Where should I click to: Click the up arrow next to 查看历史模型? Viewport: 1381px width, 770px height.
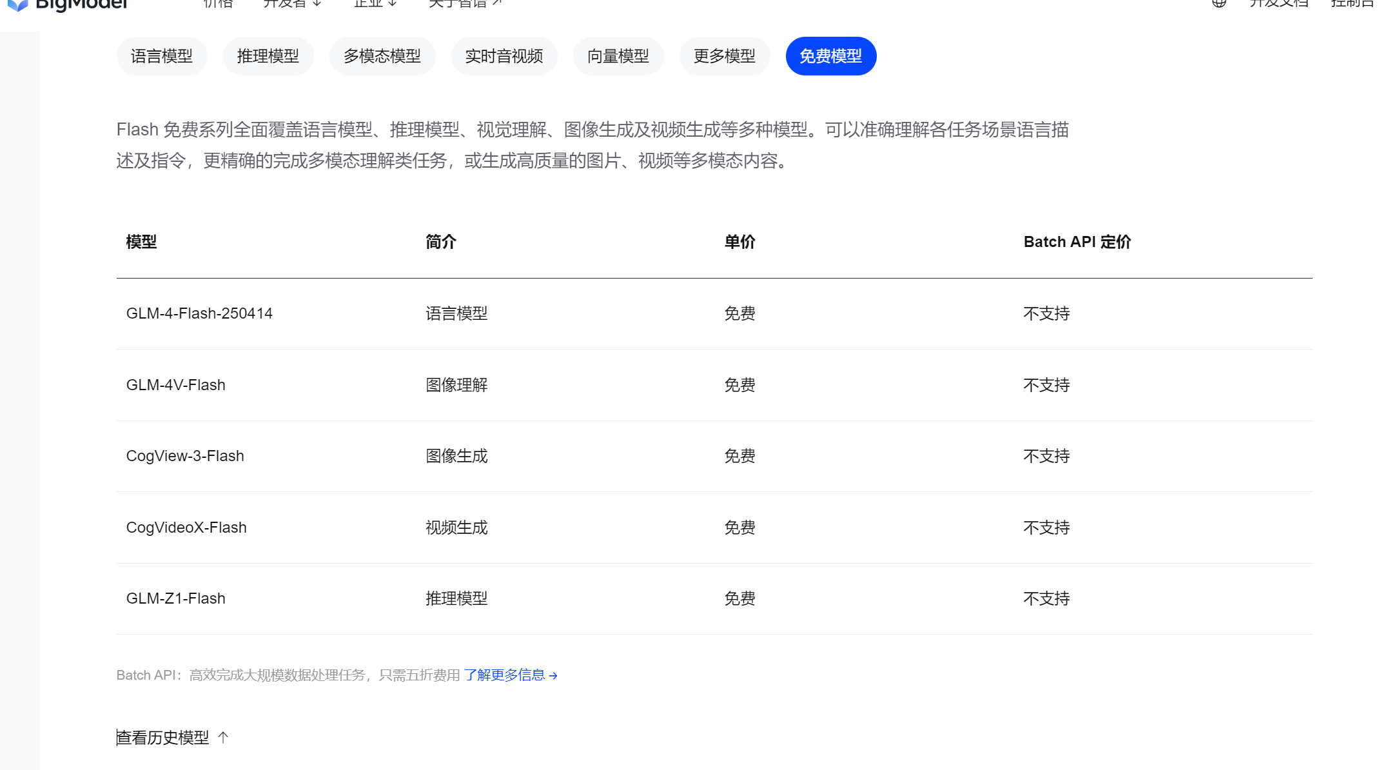coord(223,737)
